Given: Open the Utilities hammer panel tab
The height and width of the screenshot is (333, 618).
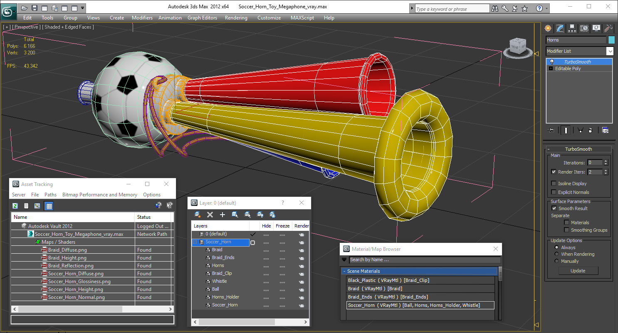Looking at the screenshot, I should 608,28.
